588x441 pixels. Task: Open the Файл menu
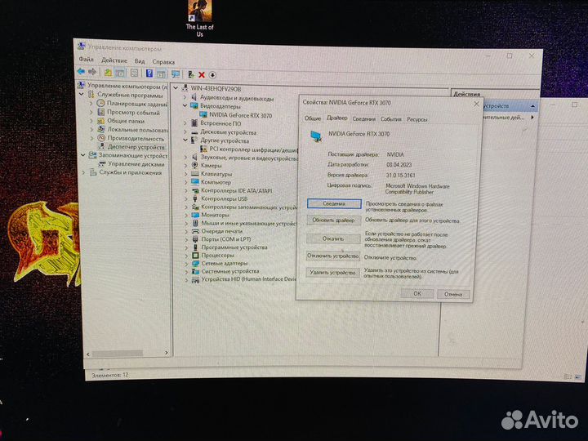pos(87,60)
